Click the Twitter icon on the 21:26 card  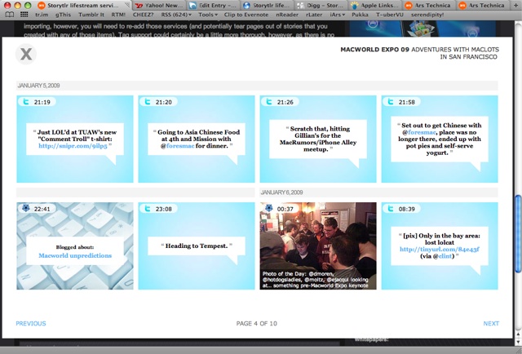click(269, 102)
